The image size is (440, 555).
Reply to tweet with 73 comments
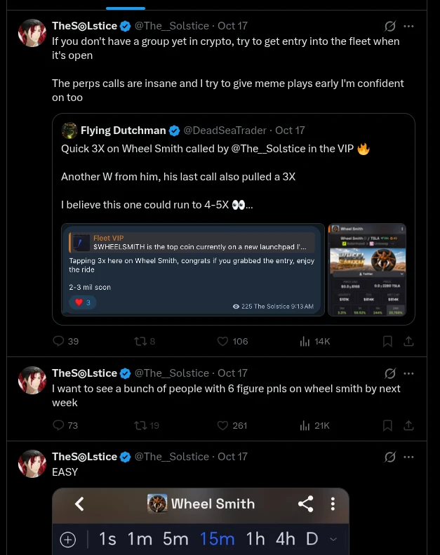click(58, 425)
